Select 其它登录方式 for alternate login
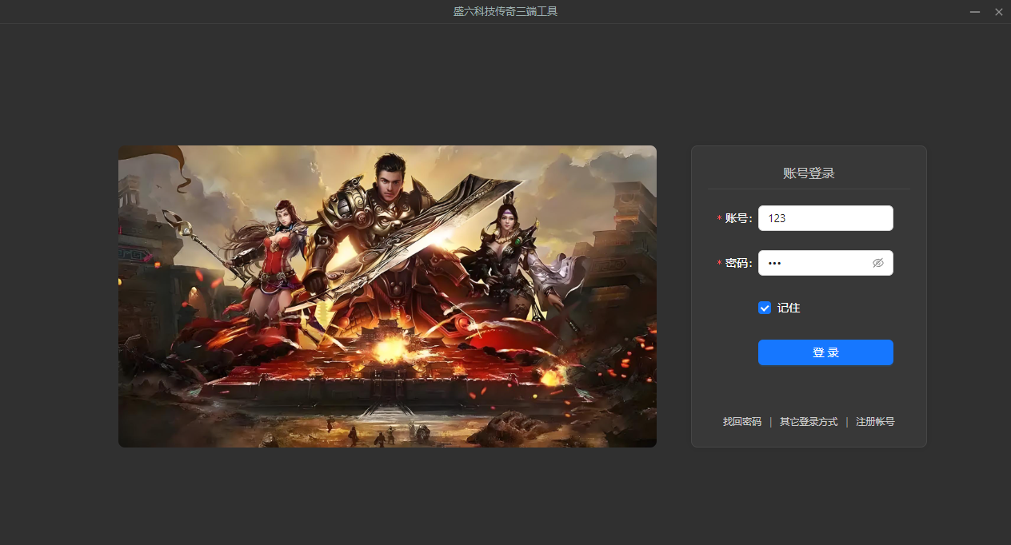The height and width of the screenshot is (545, 1011). click(x=808, y=421)
